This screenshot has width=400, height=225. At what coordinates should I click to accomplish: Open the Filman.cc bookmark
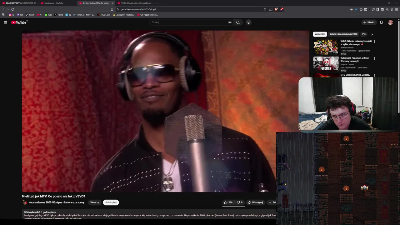tap(84, 15)
